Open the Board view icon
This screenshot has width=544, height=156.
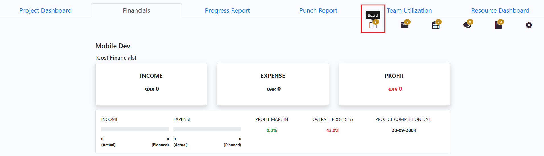373,25
